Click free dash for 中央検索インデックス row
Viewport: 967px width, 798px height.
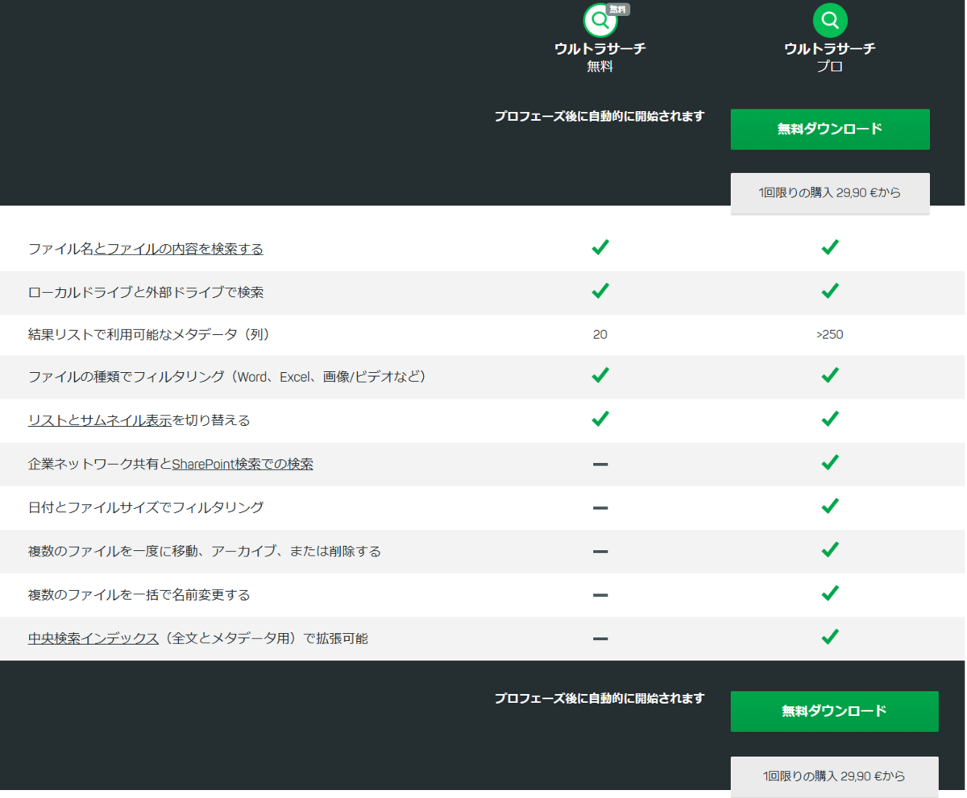[x=600, y=639]
